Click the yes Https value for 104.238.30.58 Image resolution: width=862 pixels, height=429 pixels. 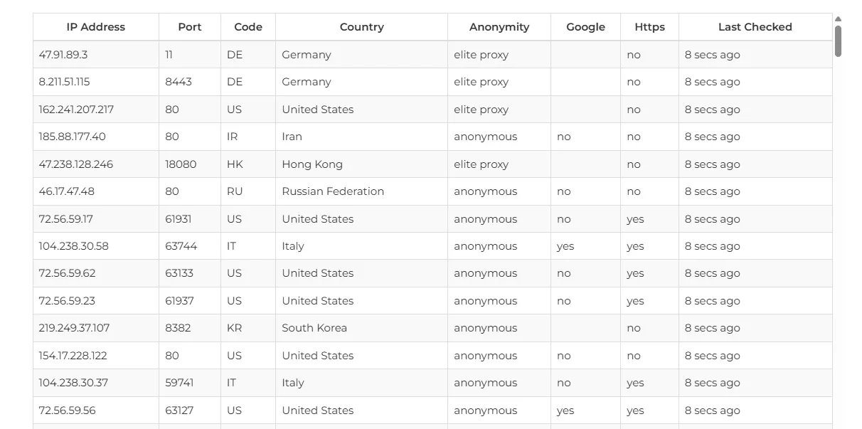[635, 245]
